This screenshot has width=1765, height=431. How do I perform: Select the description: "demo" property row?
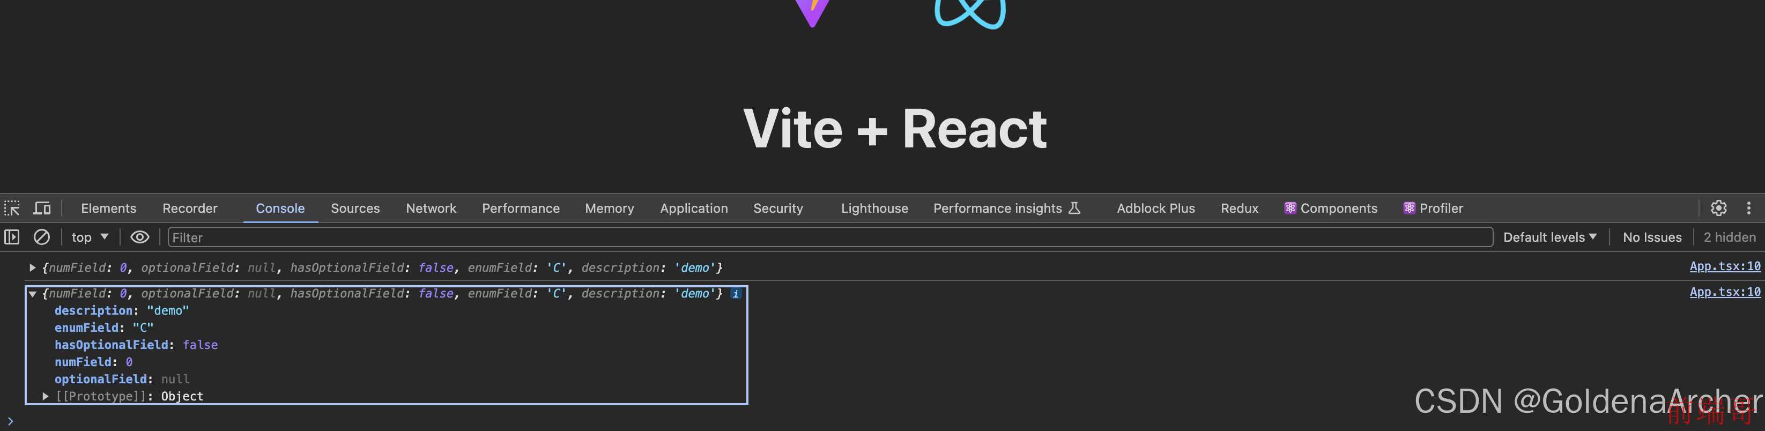pos(122,310)
